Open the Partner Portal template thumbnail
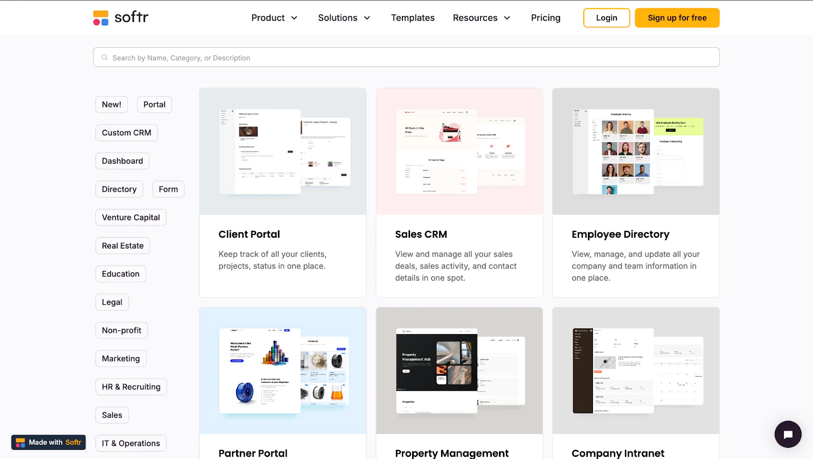The width and height of the screenshot is (813, 459). click(283, 371)
